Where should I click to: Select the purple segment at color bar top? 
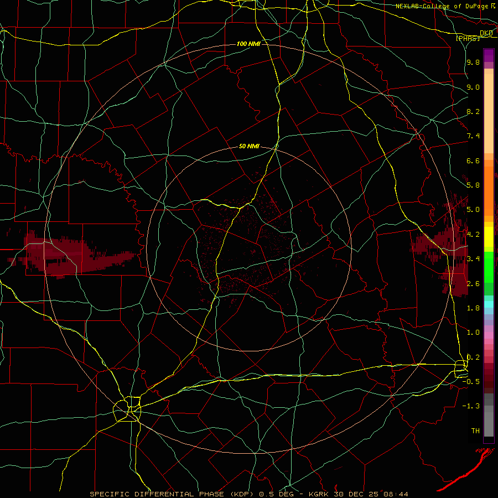coord(489,55)
